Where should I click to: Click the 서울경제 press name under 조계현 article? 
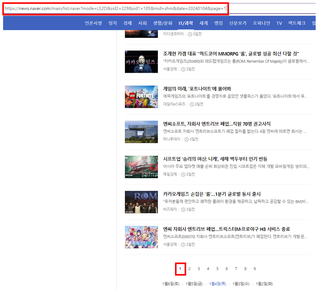170,69
